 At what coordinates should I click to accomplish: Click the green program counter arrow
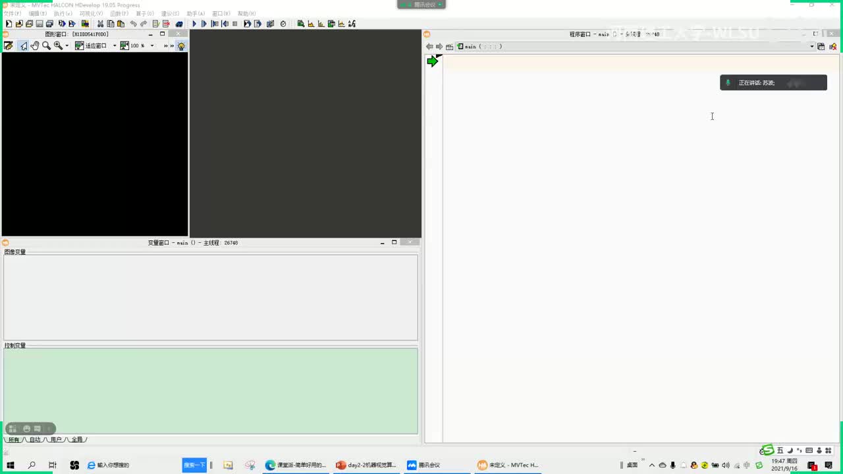click(433, 61)
